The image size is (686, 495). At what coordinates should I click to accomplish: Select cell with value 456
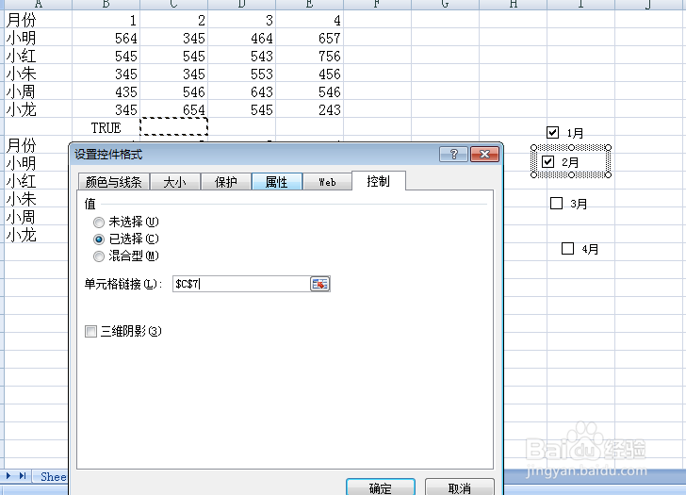(309, 74)
